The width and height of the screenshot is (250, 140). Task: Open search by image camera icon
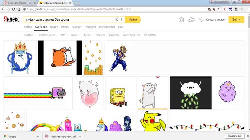tap(181, 20)
